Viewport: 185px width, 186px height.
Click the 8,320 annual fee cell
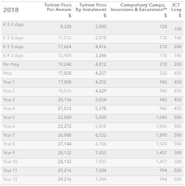(66, 27)
